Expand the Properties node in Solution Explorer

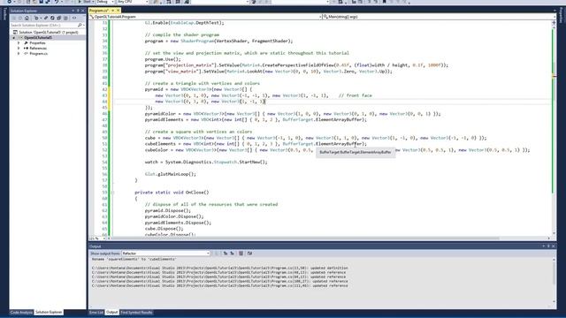[19, 43]
